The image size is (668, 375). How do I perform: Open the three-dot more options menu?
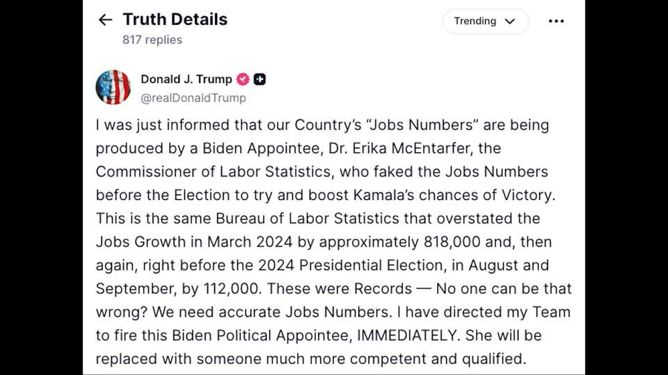click(x=556, y=21)
